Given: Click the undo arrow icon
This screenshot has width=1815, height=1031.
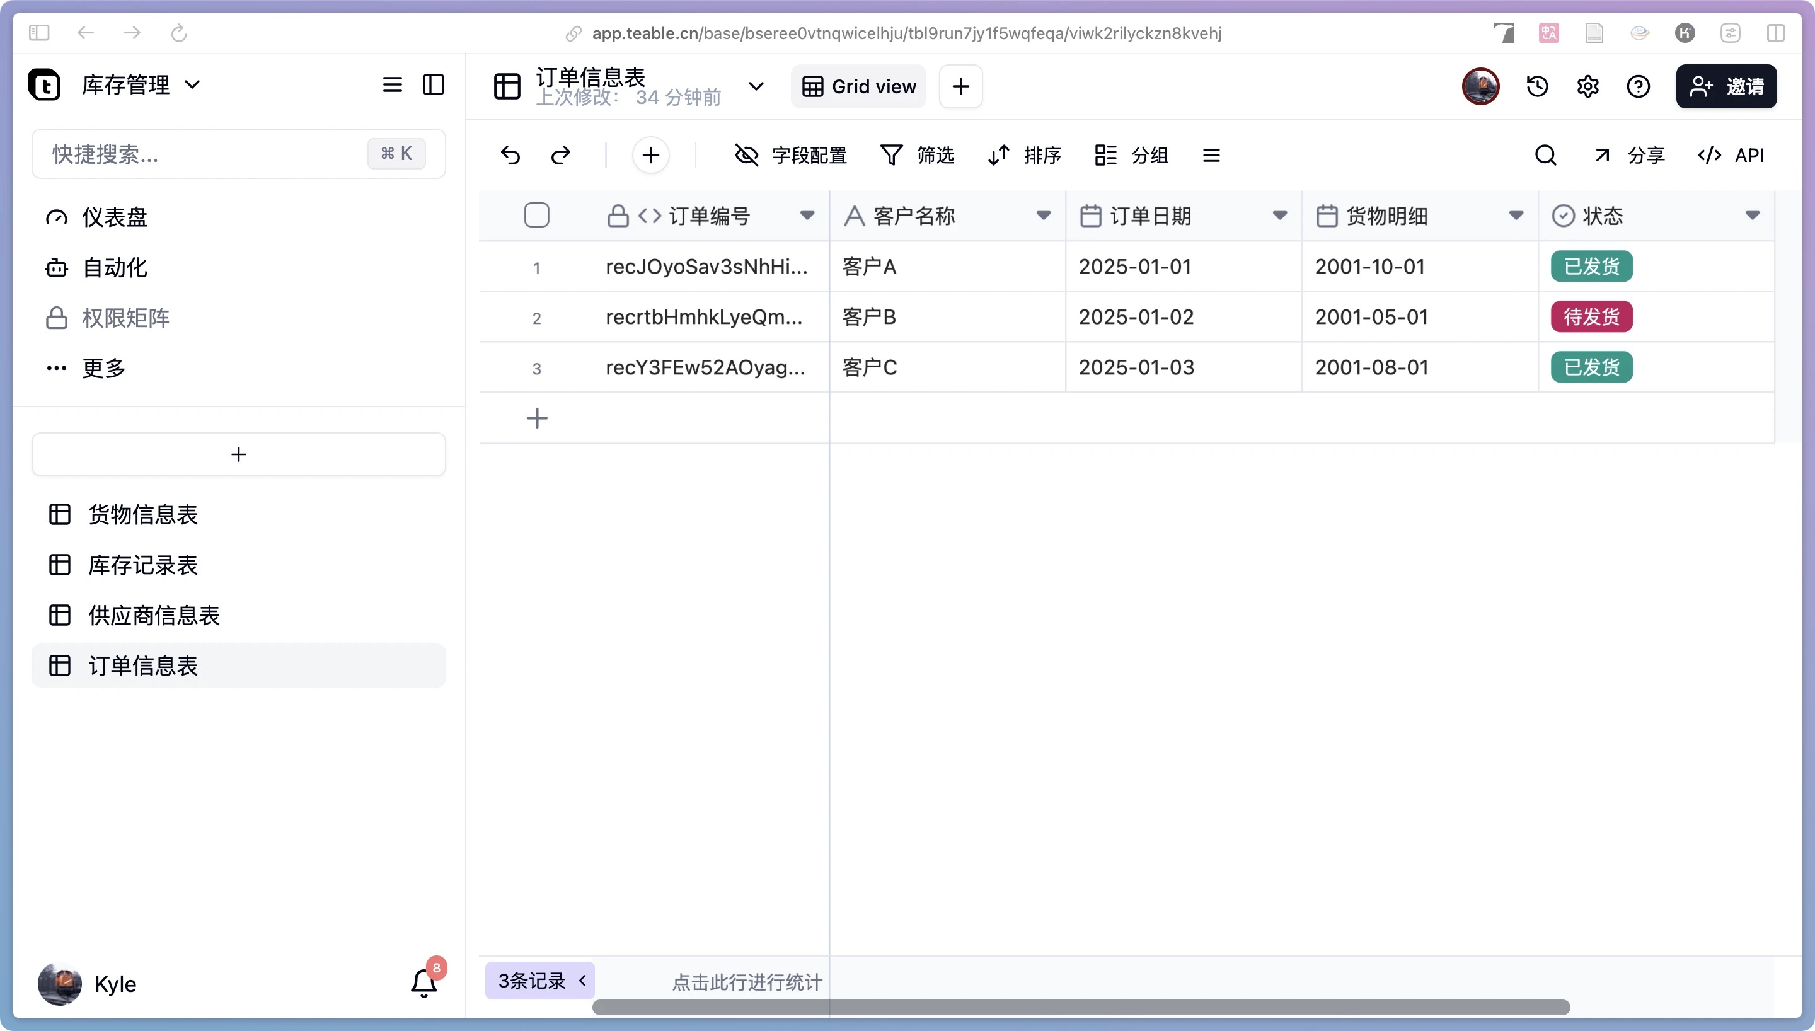Looking at the screenshot, I should [x=510, y=155].
